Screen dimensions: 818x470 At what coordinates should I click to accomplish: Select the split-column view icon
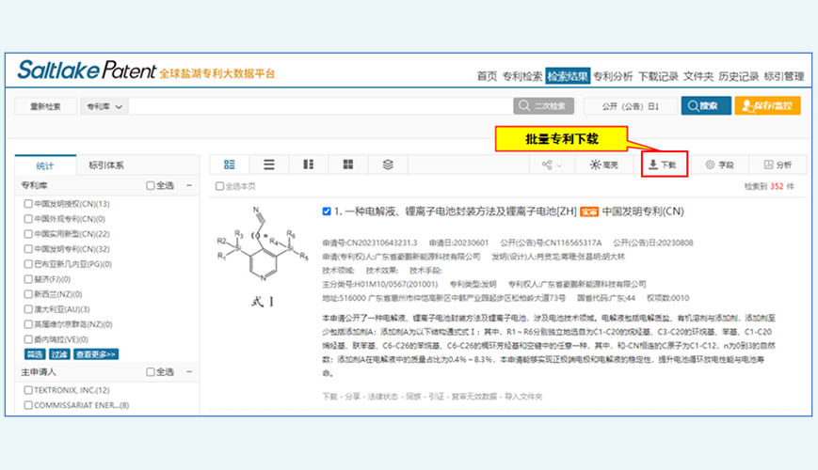(x=309, y=164)
